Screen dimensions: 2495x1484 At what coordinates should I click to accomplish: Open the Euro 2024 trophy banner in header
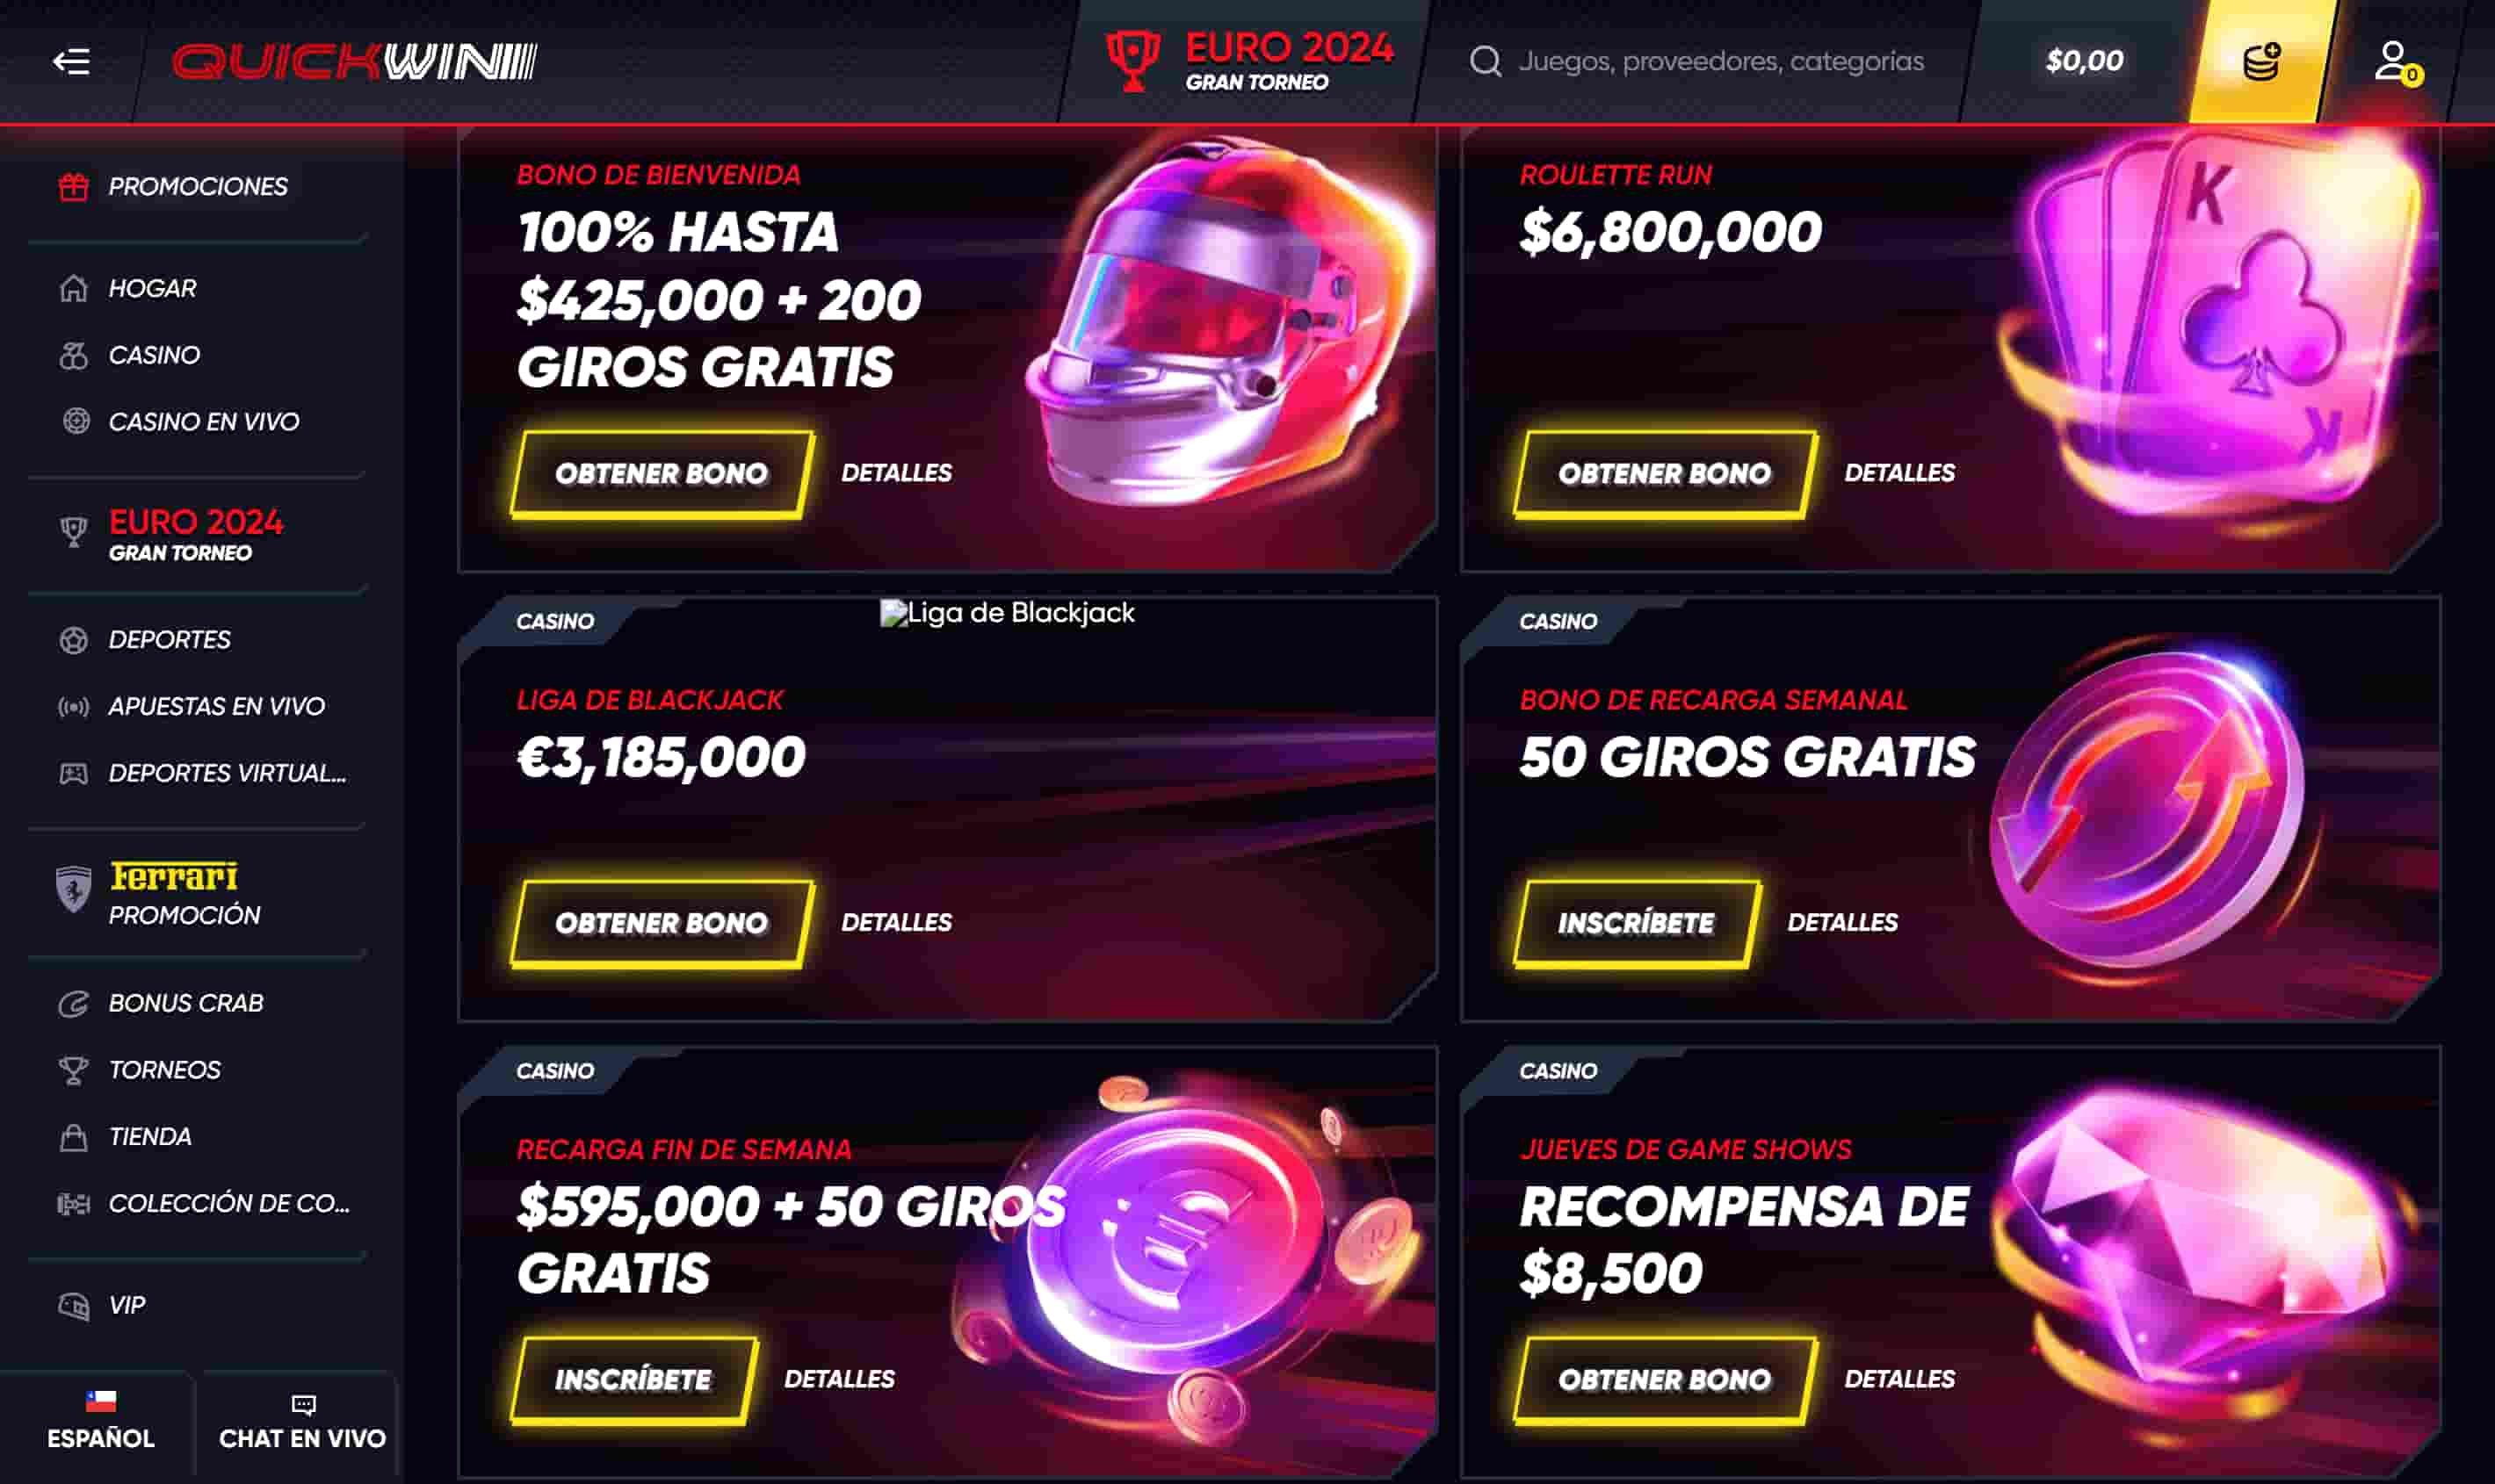[1247, 61]
